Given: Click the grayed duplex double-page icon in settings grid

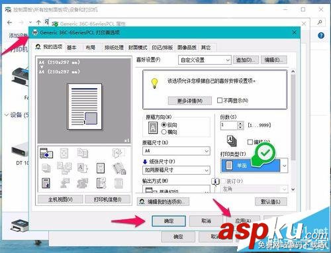Looking at the screenshot, I should point(83,153).
